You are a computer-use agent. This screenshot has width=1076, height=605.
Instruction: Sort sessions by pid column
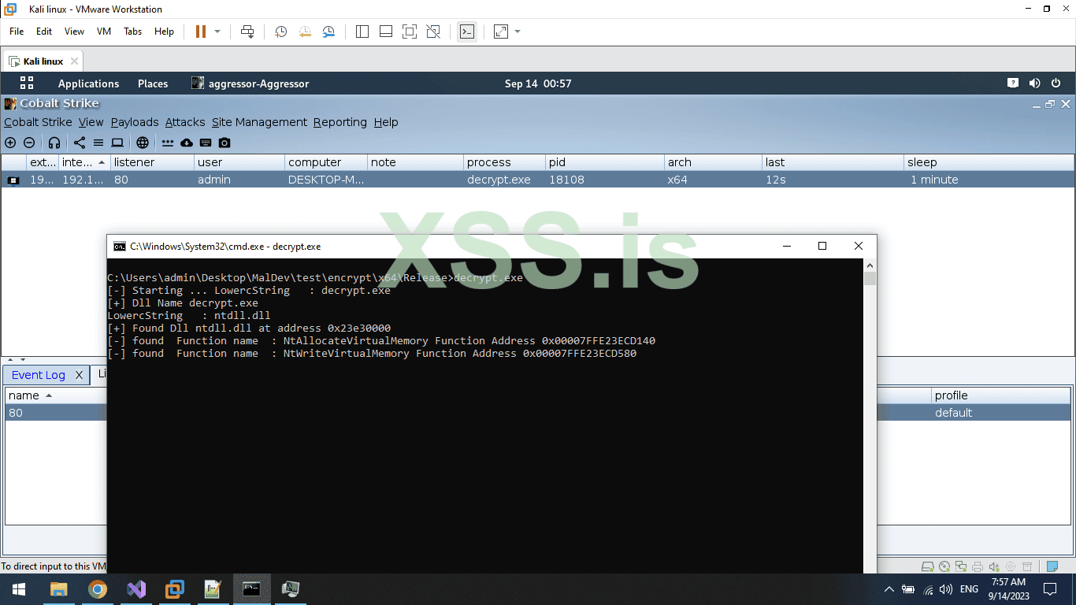pyautogui.click(x=605, y=162)
